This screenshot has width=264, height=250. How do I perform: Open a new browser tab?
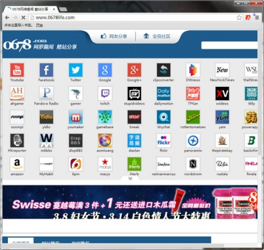63,9
